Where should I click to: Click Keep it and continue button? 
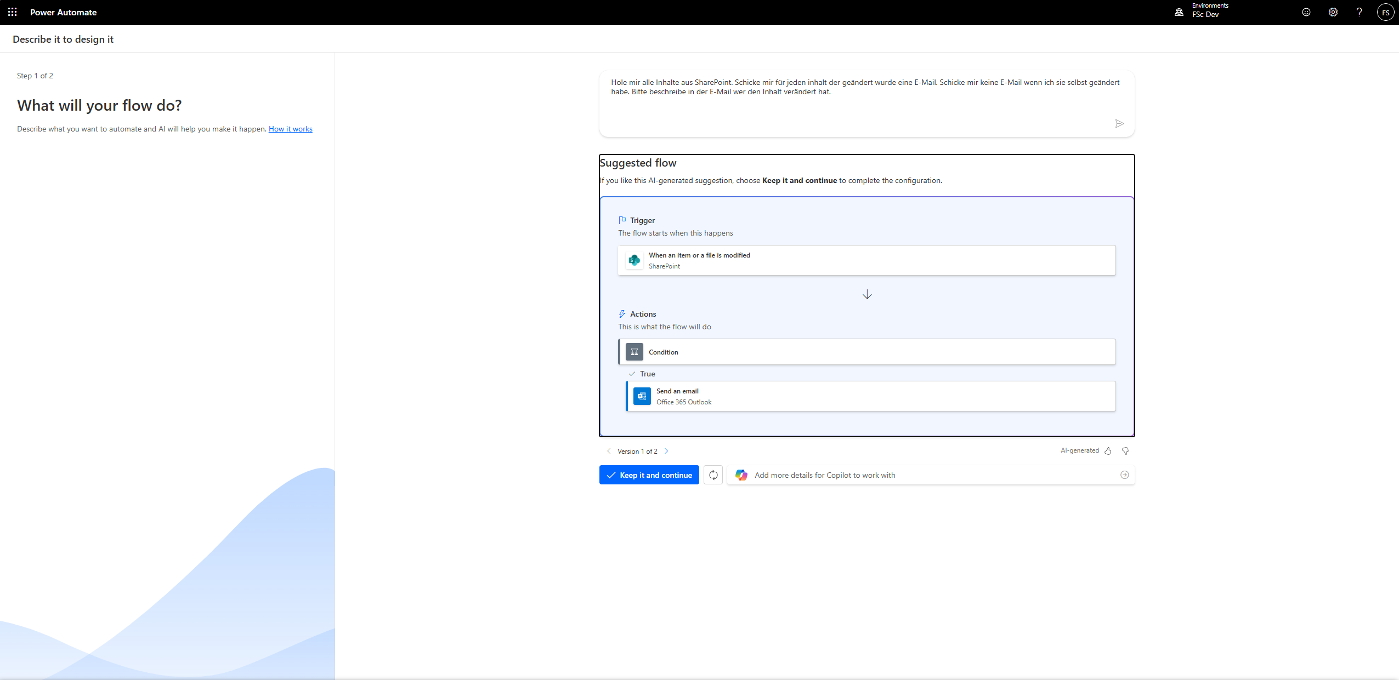click(x=649, y=475)
